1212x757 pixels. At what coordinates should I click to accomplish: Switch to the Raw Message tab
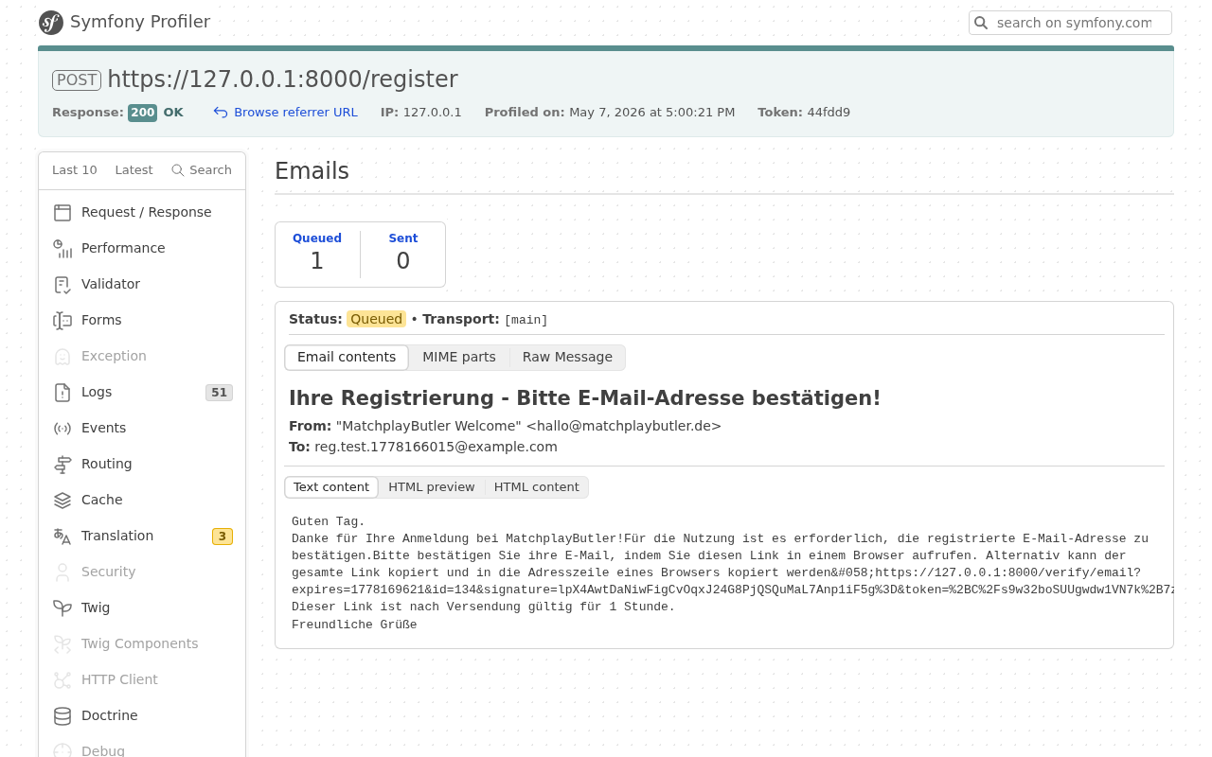(567, 357)
